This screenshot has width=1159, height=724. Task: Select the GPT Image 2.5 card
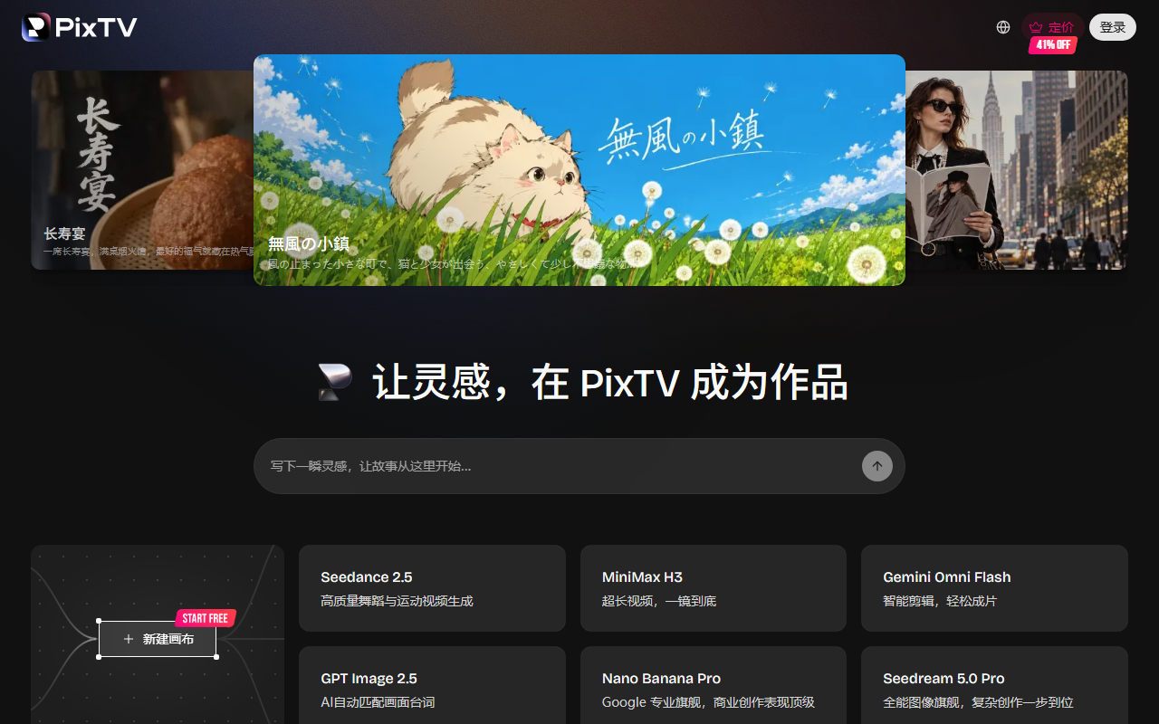point(432,685)
